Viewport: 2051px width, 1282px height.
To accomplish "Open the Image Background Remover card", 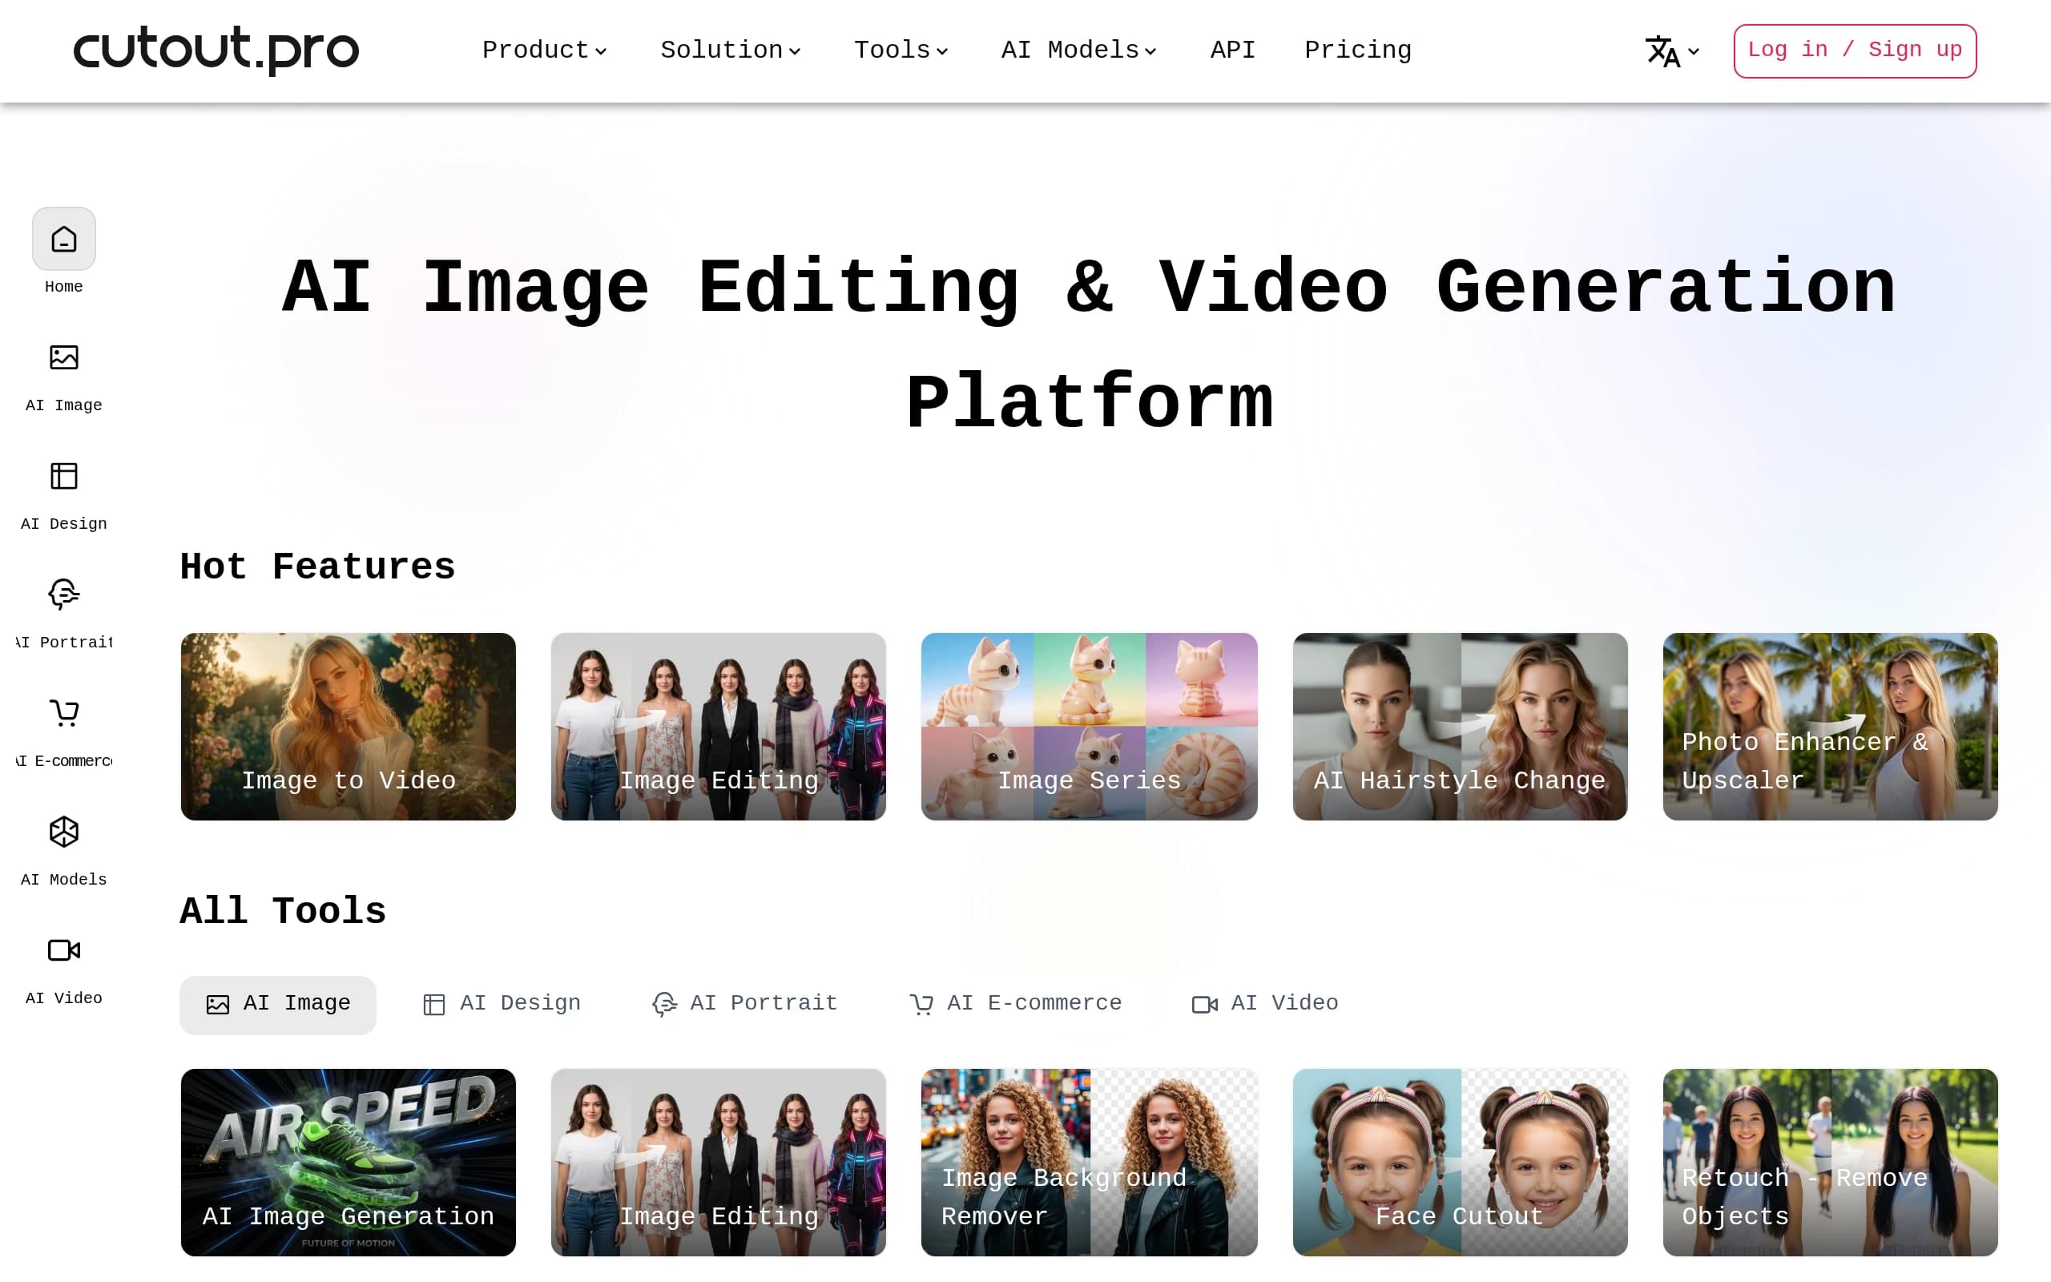I will 1089,1163.
